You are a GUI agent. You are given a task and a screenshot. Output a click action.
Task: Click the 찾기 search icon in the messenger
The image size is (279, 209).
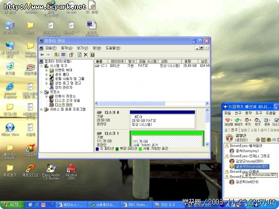coord(257,121)
